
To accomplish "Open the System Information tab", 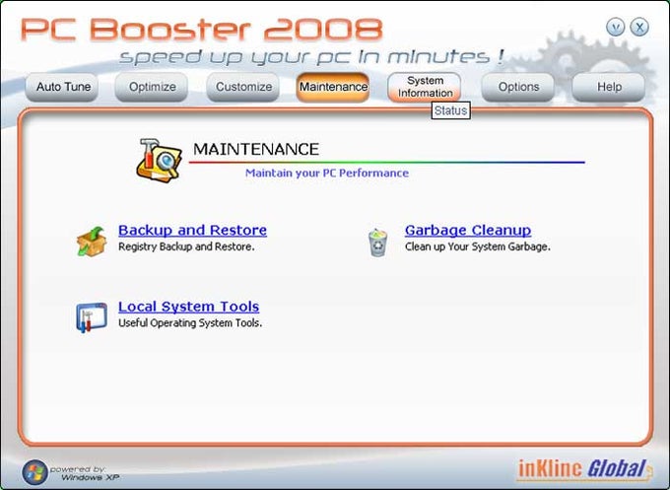I will 425,87.
